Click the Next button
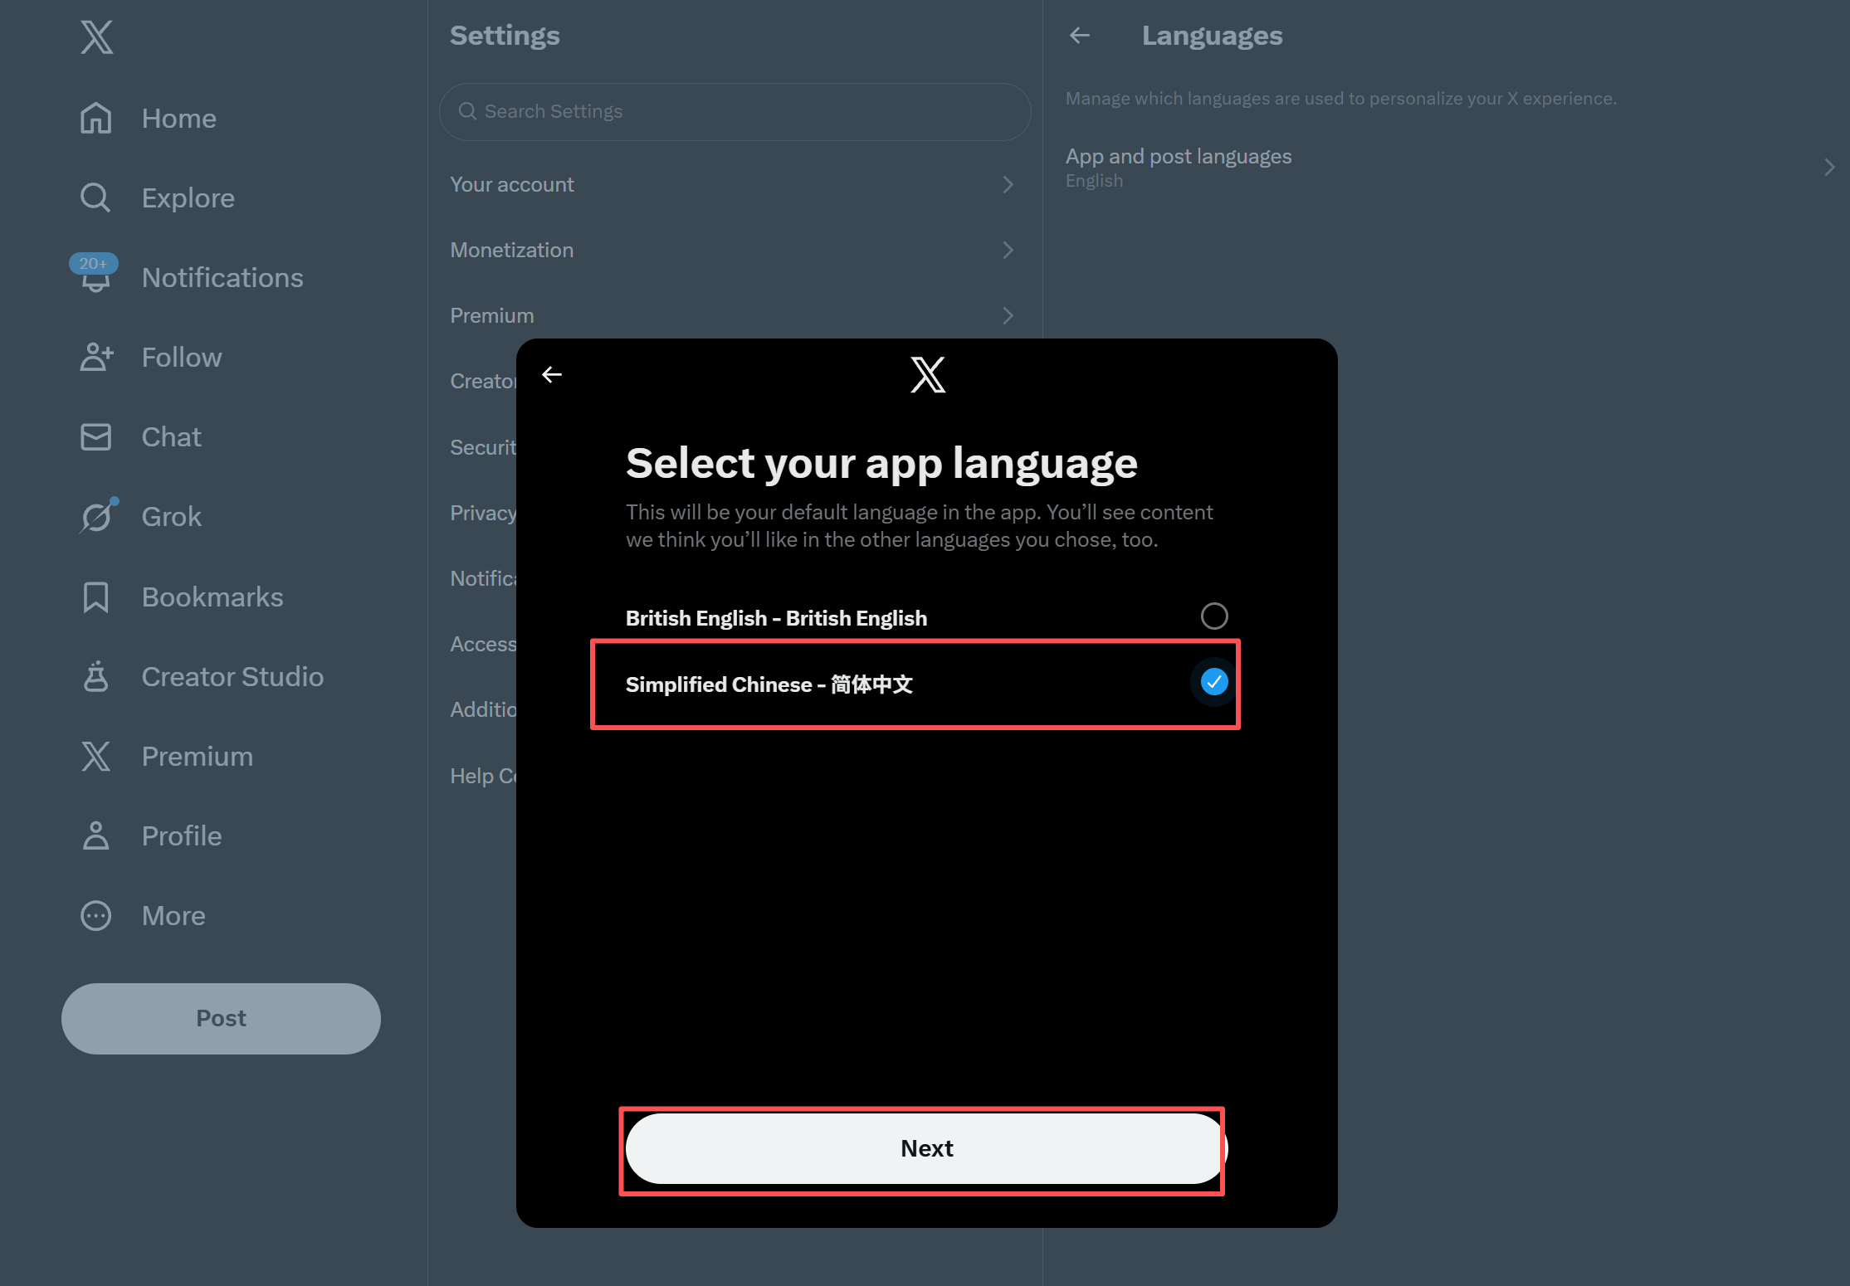 point(926,1148)
